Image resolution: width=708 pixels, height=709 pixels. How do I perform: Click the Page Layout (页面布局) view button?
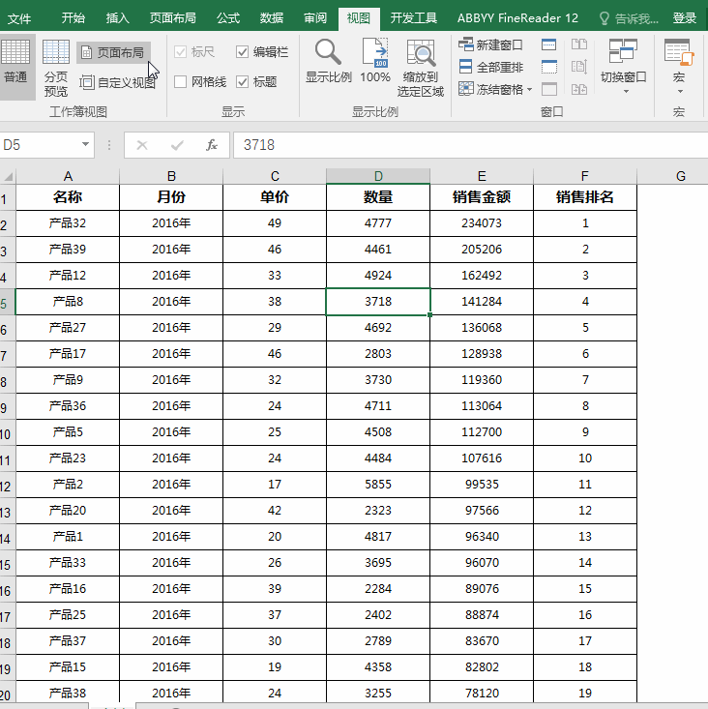coord(113,52)
